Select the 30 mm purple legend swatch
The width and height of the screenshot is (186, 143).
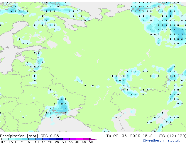point(66,139)
